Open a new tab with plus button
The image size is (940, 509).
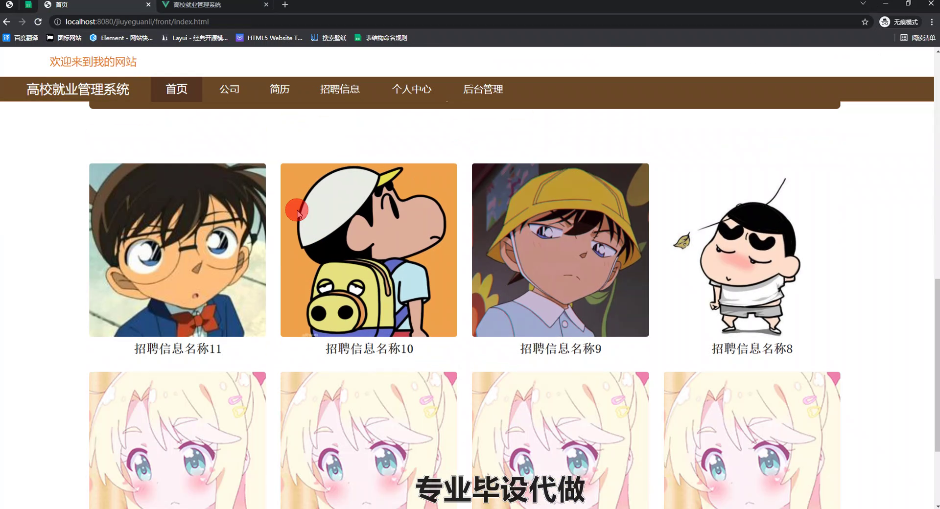[285, 4]
